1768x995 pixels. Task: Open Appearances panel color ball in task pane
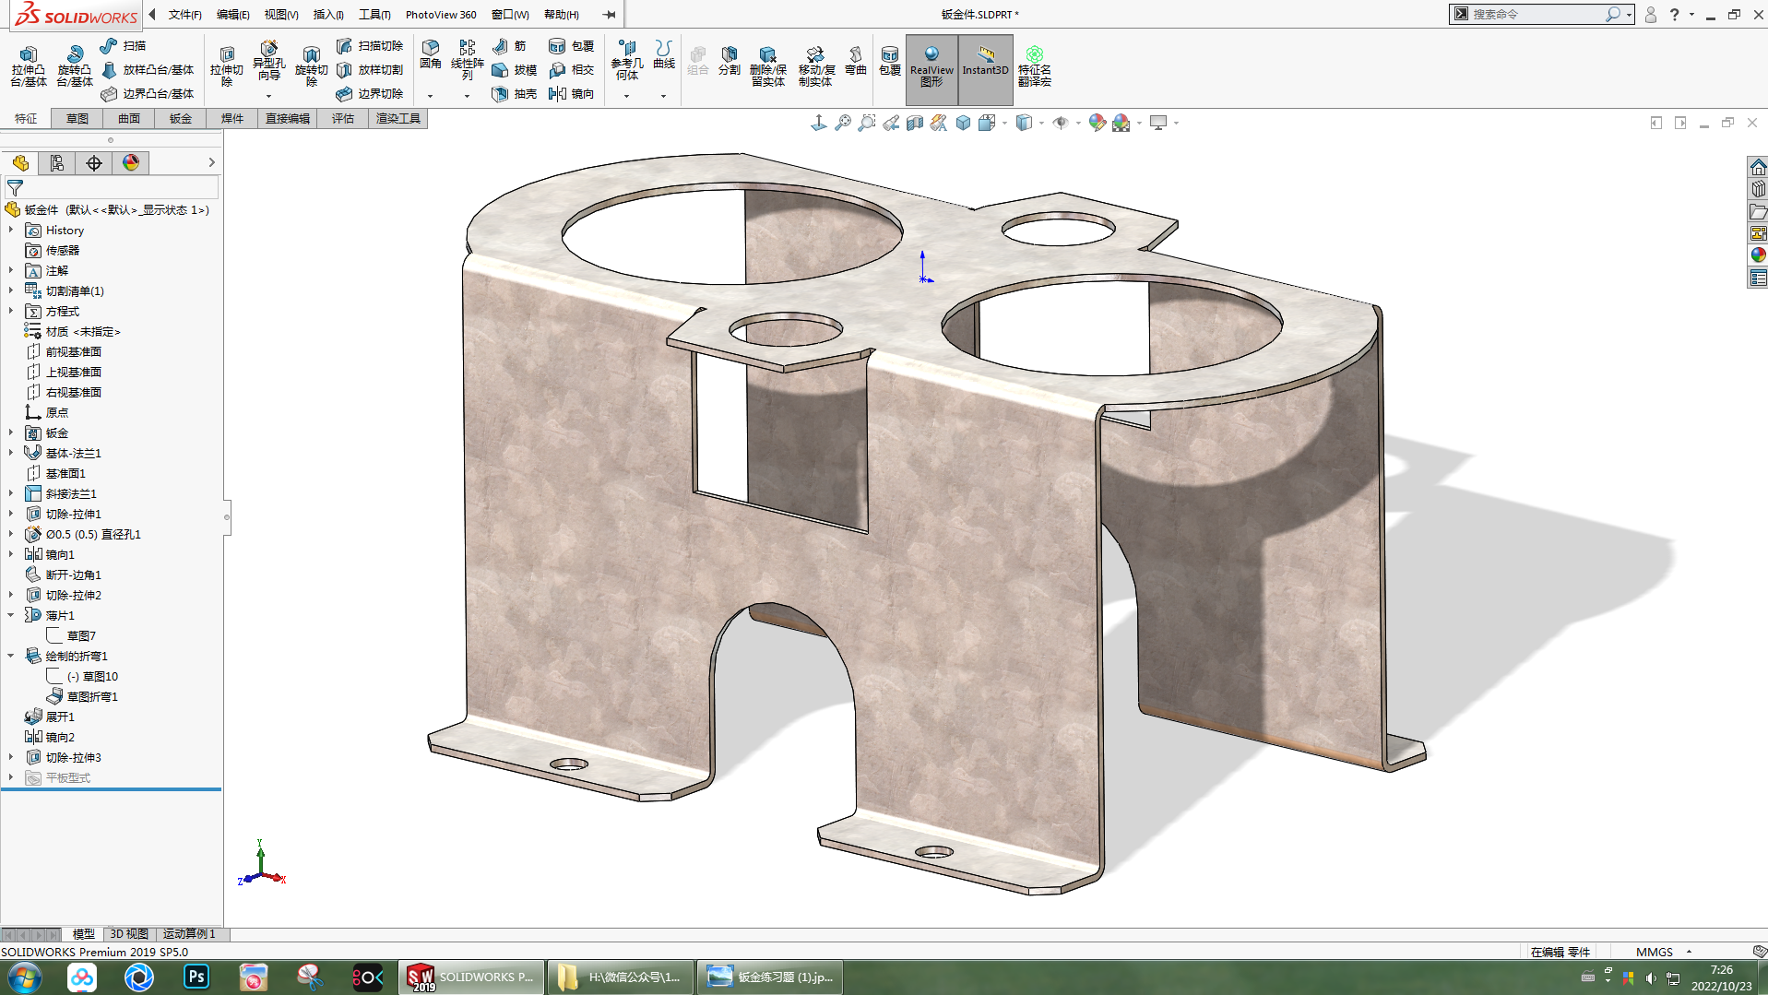pos(1758,255)
